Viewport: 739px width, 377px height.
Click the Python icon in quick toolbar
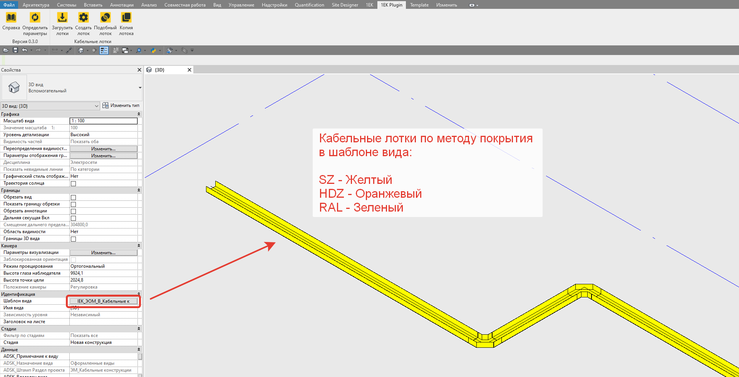click(x=153, y=50)
